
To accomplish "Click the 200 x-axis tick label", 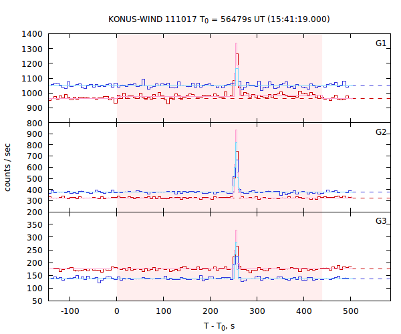I will (x=211, y=311).
